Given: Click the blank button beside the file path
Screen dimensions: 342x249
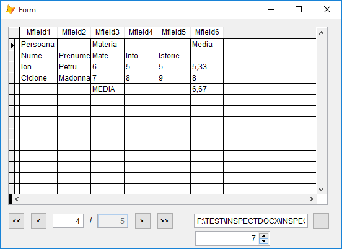Looking at the screenshot, I should 321,221.
